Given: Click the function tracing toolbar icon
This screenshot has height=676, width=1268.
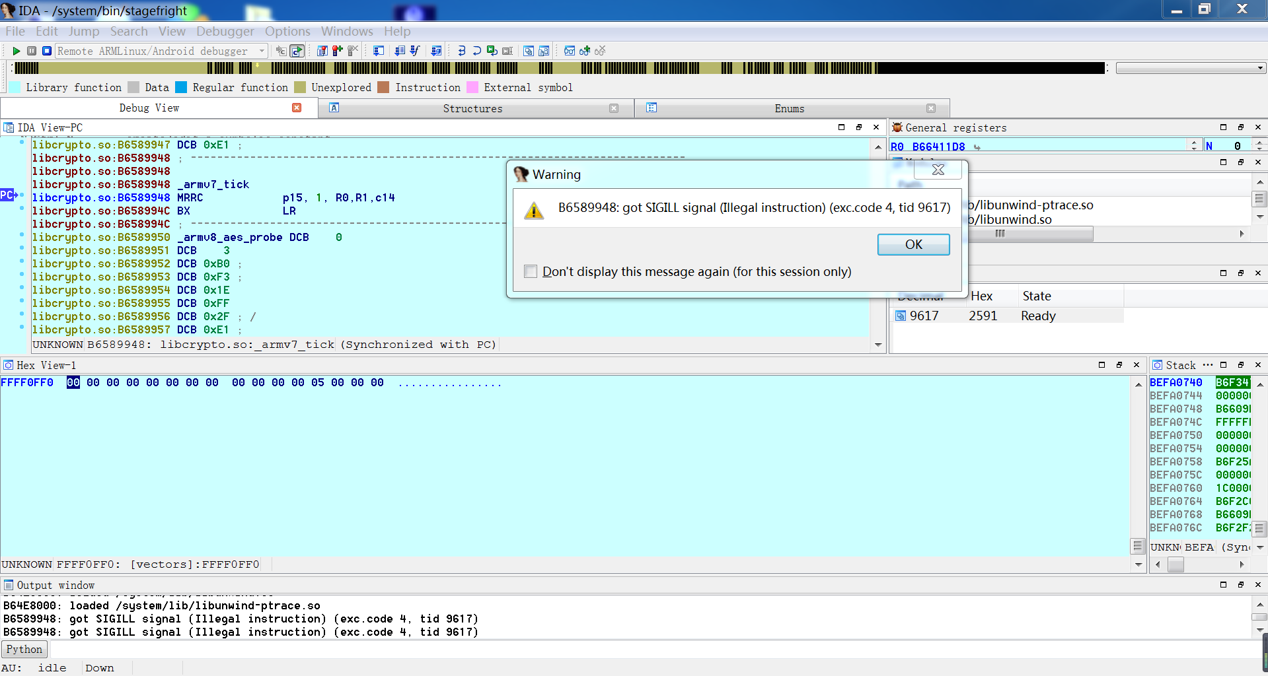Looking at the screenshot, I should [415, 51].
